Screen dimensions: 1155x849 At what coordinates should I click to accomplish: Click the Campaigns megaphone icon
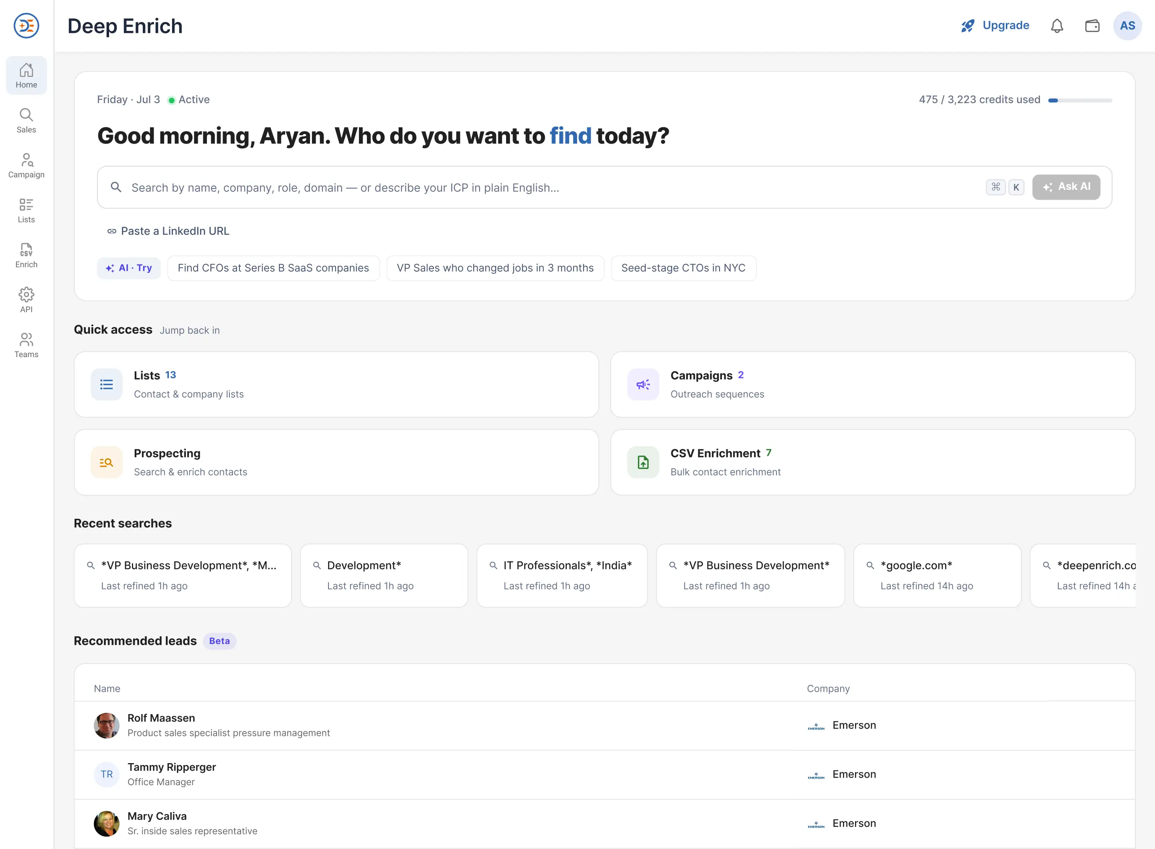coord(643,384)
